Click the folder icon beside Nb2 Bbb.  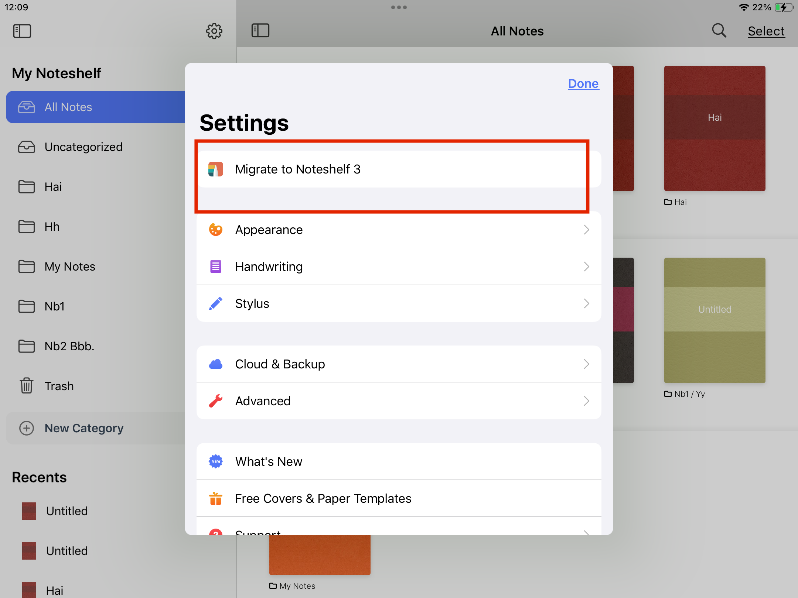[27, 346]
